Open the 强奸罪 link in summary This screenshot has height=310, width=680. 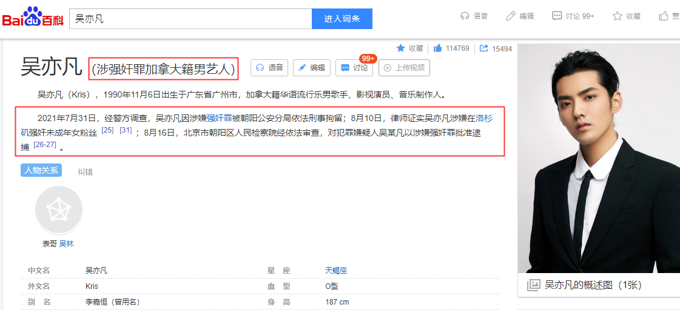pos(220,118)
